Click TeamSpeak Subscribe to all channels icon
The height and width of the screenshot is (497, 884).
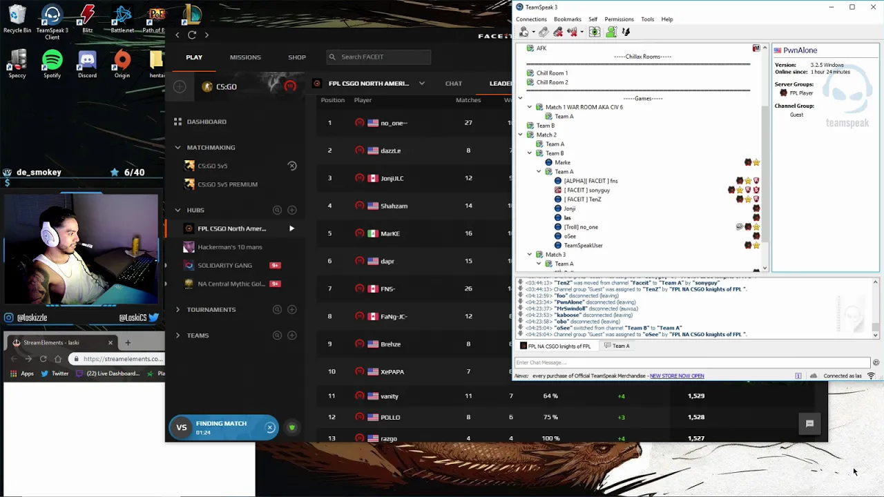click(x=594, y=32)
